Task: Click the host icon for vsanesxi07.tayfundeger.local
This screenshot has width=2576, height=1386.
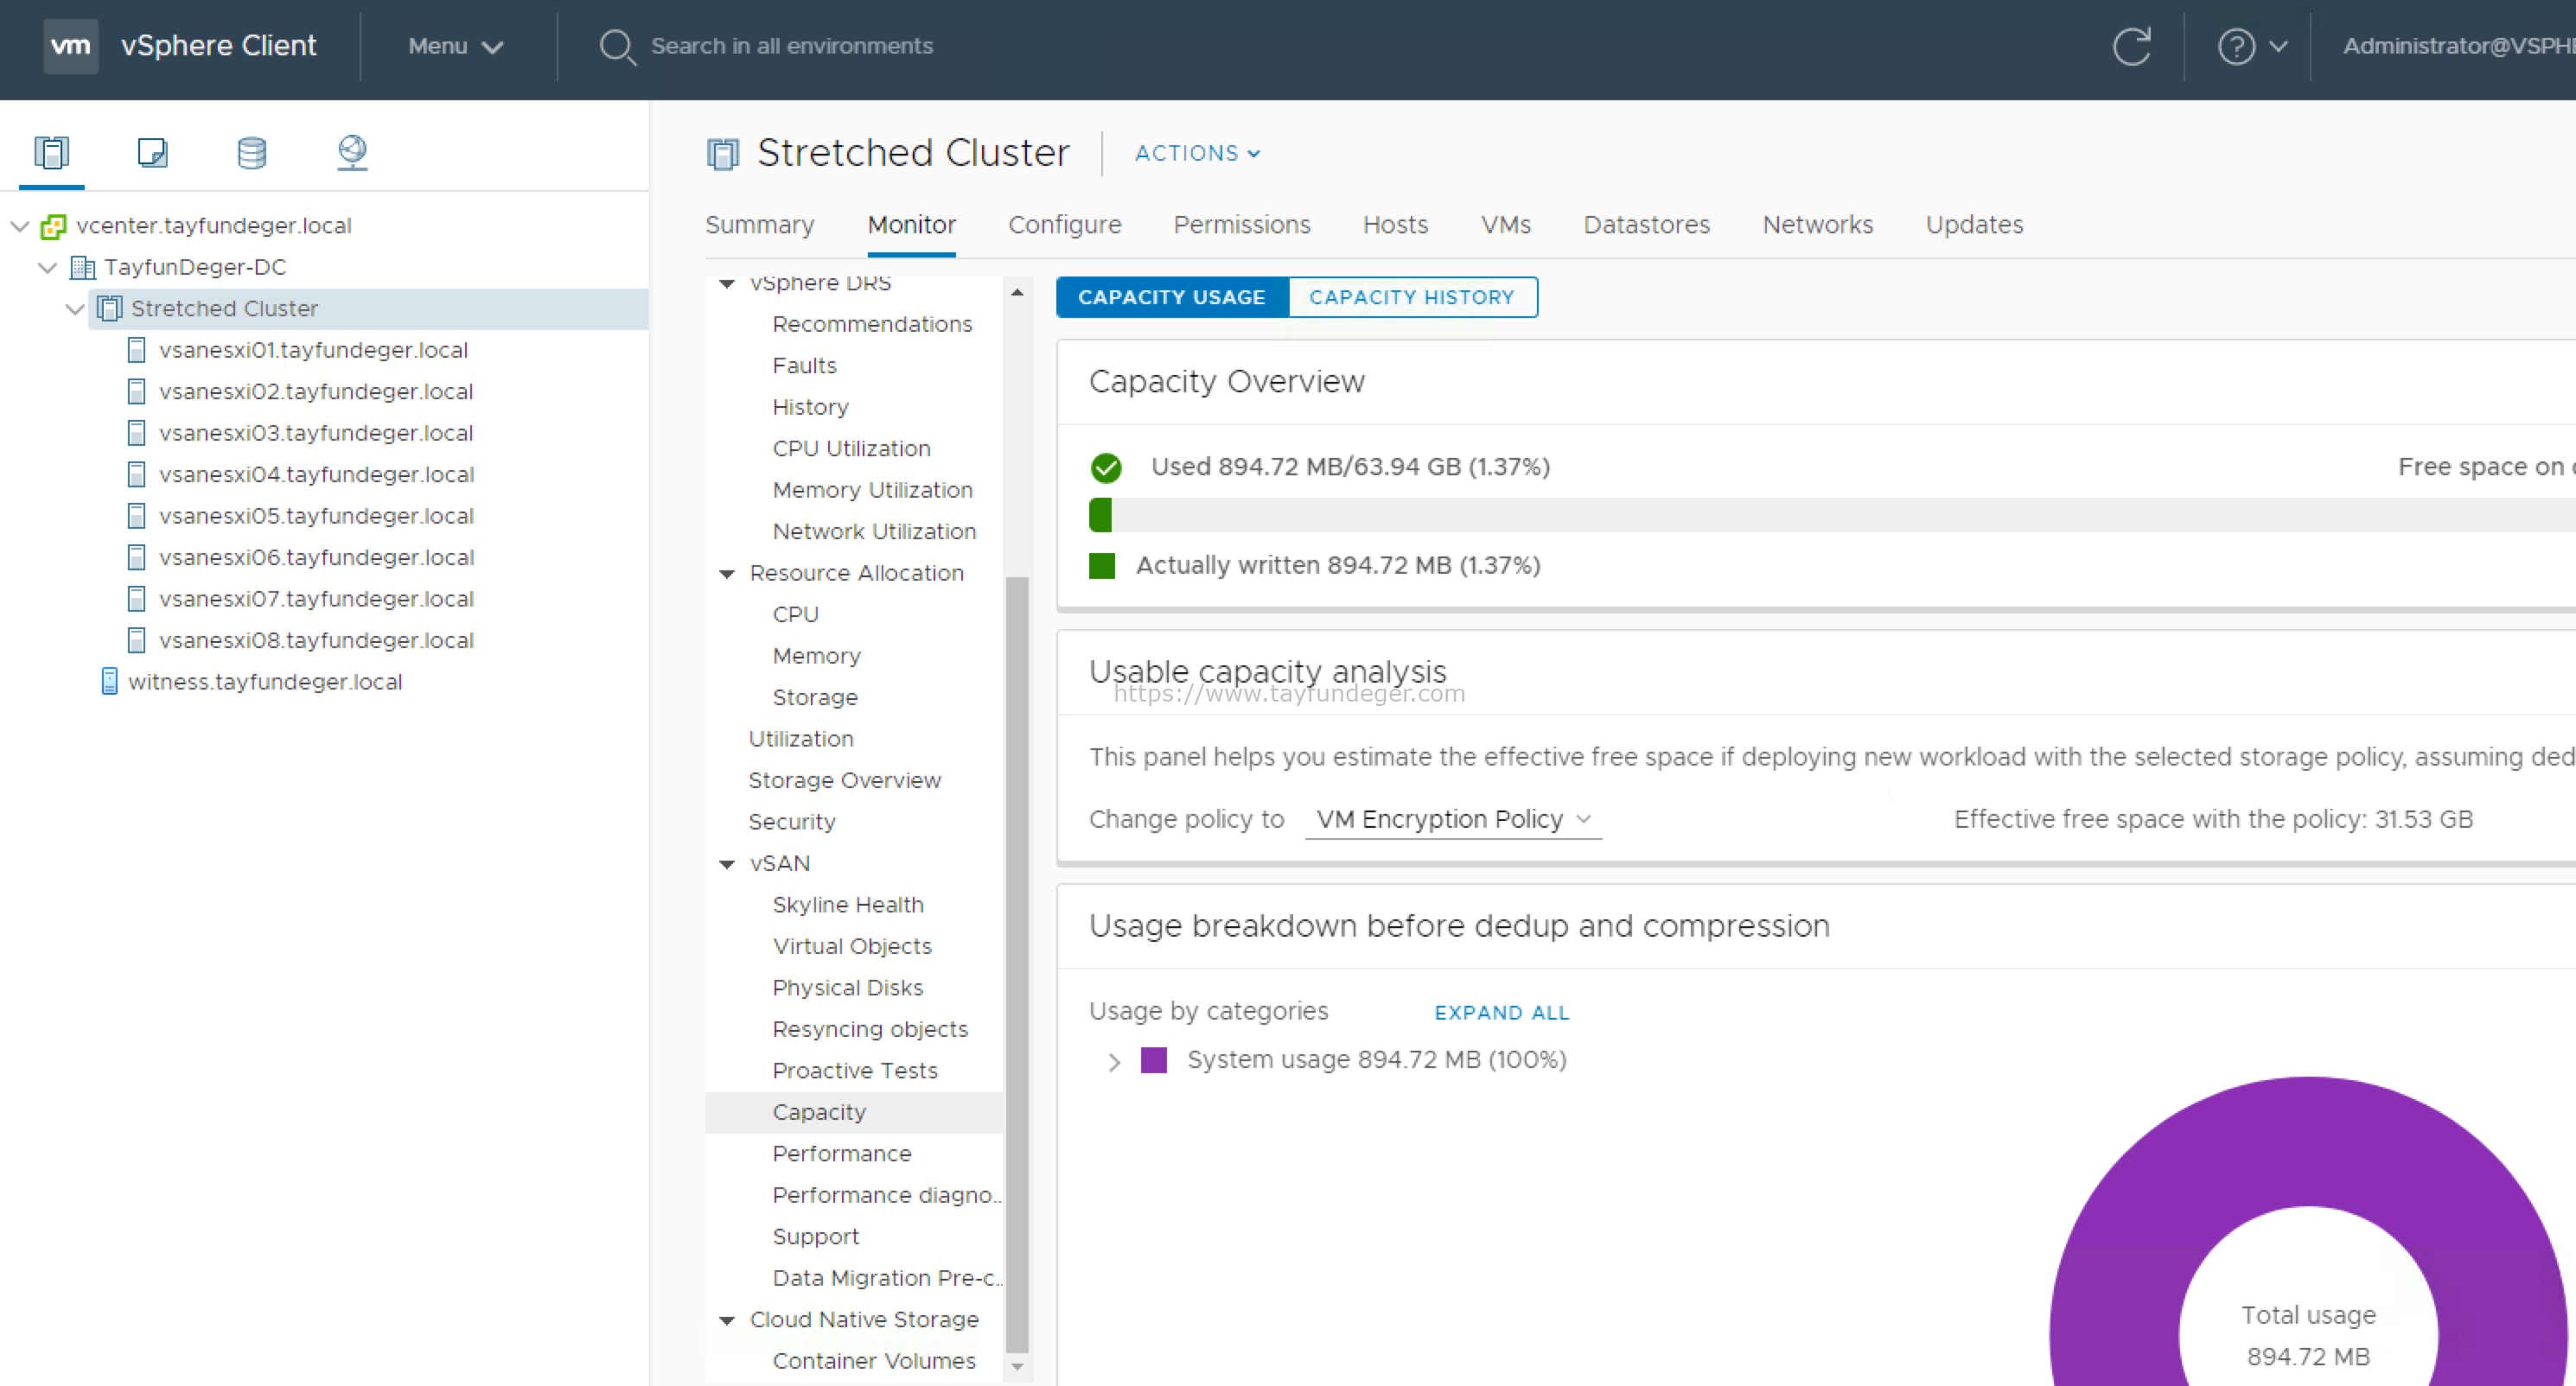Action: click(137, 599)
